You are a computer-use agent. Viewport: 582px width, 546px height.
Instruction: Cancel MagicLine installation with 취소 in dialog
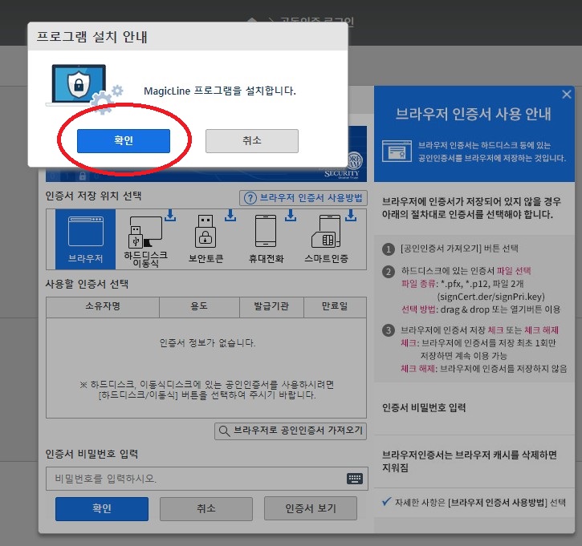[251, 141]
